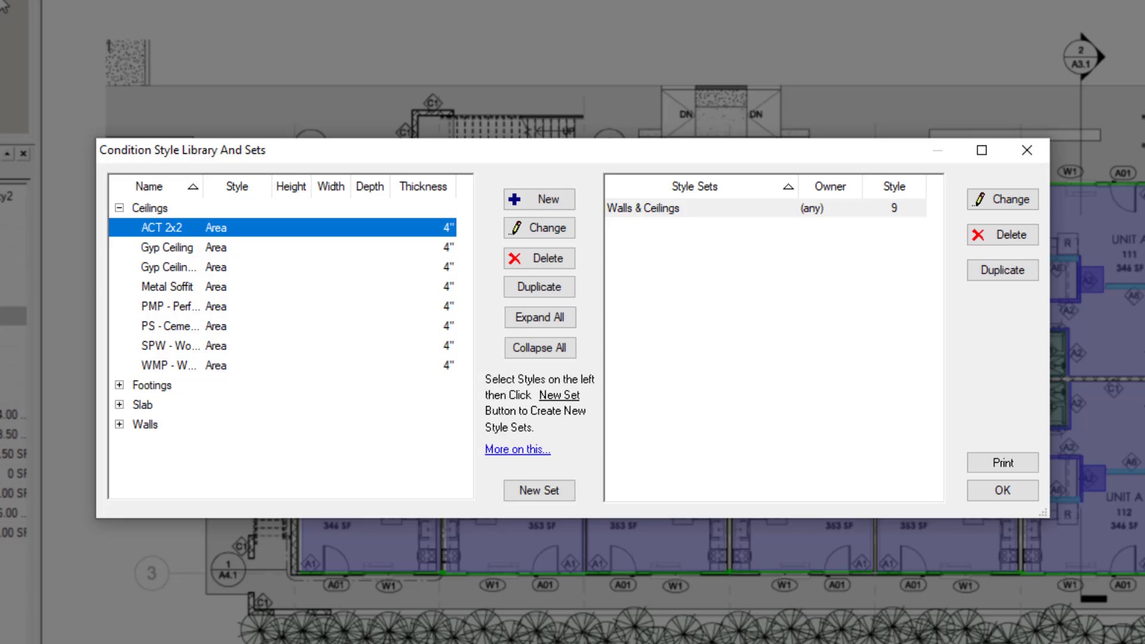Click the pencil Change button for styles
This screenshot has height=644, width=1145.
coord(539,228)
